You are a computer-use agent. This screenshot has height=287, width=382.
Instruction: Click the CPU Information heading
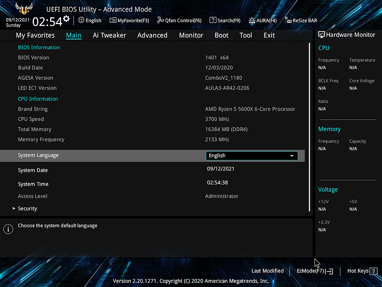tap(38, 99)
